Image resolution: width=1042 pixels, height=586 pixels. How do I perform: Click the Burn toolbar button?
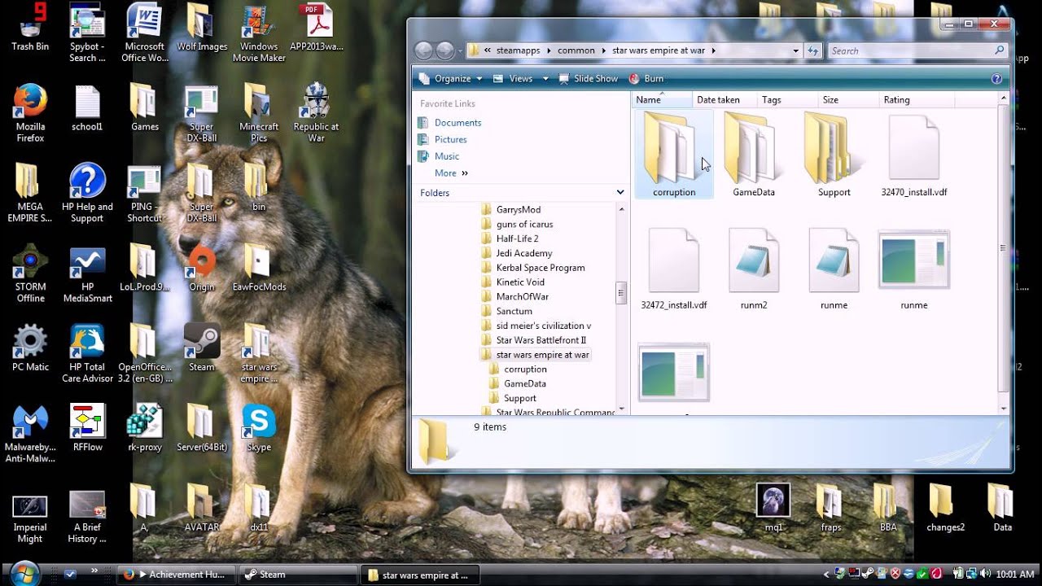coord(646,79)
